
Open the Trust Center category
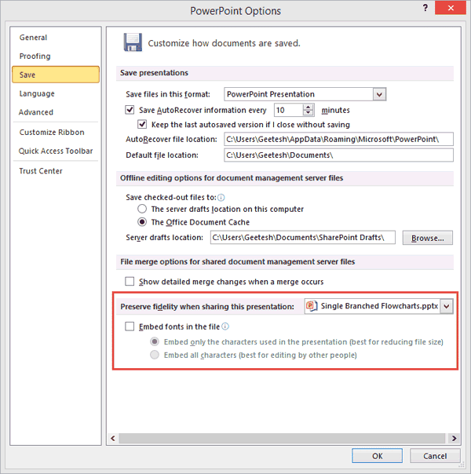pos(41,171)
